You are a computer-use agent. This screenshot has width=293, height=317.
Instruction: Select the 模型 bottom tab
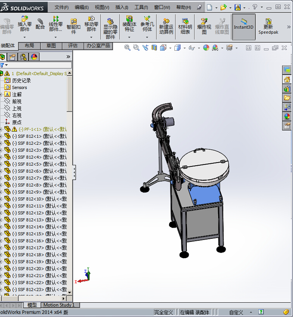click(x=32, y=305)
